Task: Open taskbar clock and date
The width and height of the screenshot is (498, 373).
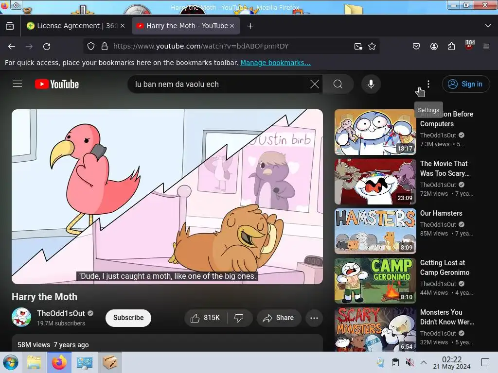Action: [452, 362]
